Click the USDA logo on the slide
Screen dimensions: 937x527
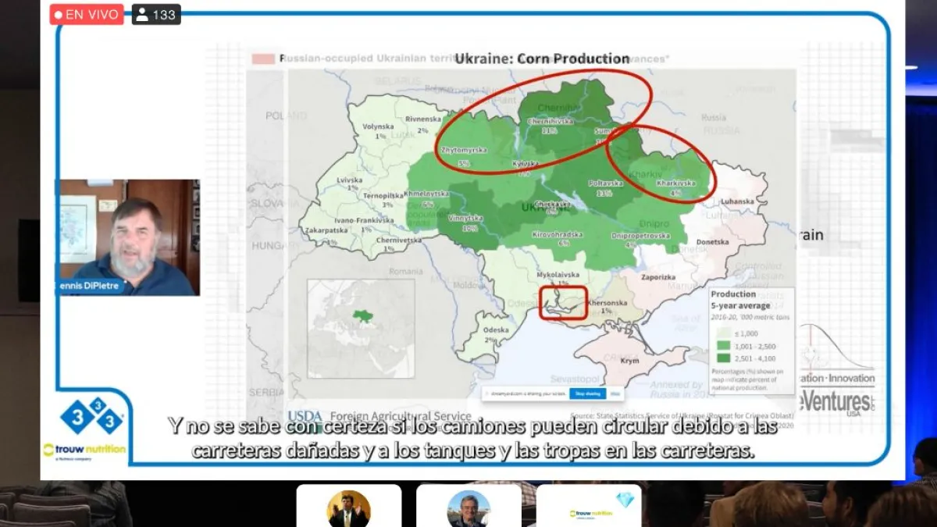tap(305, 416)
